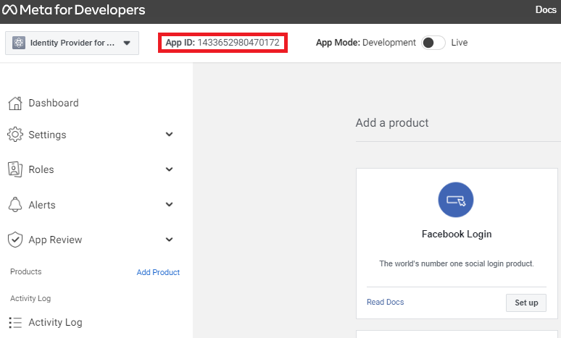The image size is (561, 338).
Task: Open the Dashboard menu item
Action: 54,103
